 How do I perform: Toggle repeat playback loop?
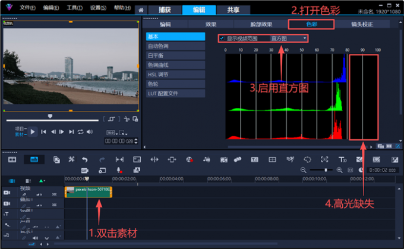tap(80, 132)
